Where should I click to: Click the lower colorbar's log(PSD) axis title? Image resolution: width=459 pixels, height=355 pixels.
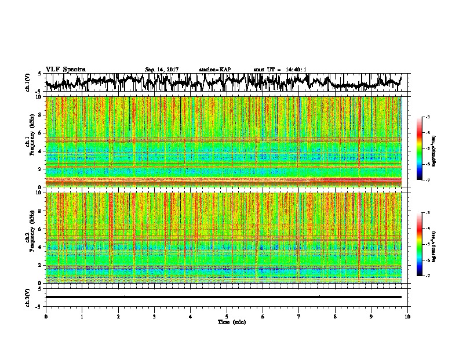pyautogui.click(x=434, y=247)
